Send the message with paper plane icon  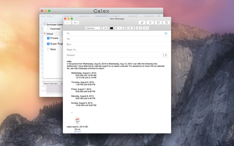(x=68, y=23)
